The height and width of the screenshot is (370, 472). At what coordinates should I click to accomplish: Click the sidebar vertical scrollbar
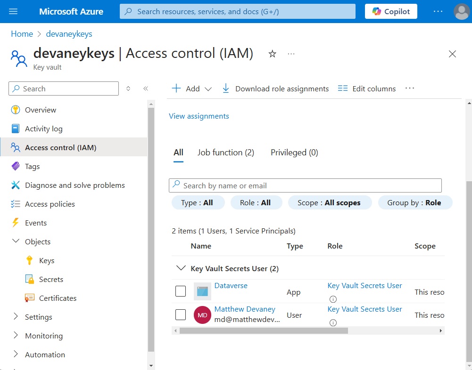point(151,230)
